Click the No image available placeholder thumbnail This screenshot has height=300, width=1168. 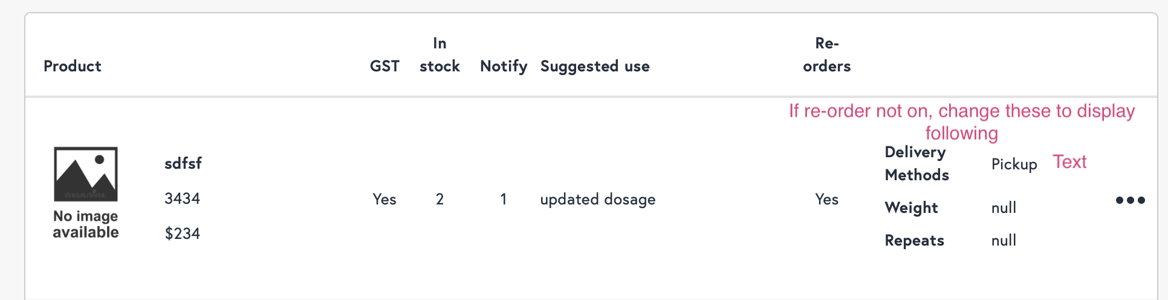click(86, 192)
